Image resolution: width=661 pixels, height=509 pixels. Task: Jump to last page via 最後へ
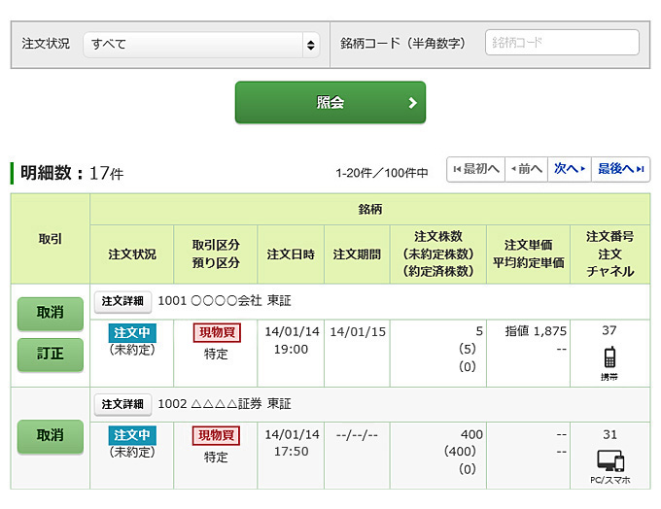point(620,169)
